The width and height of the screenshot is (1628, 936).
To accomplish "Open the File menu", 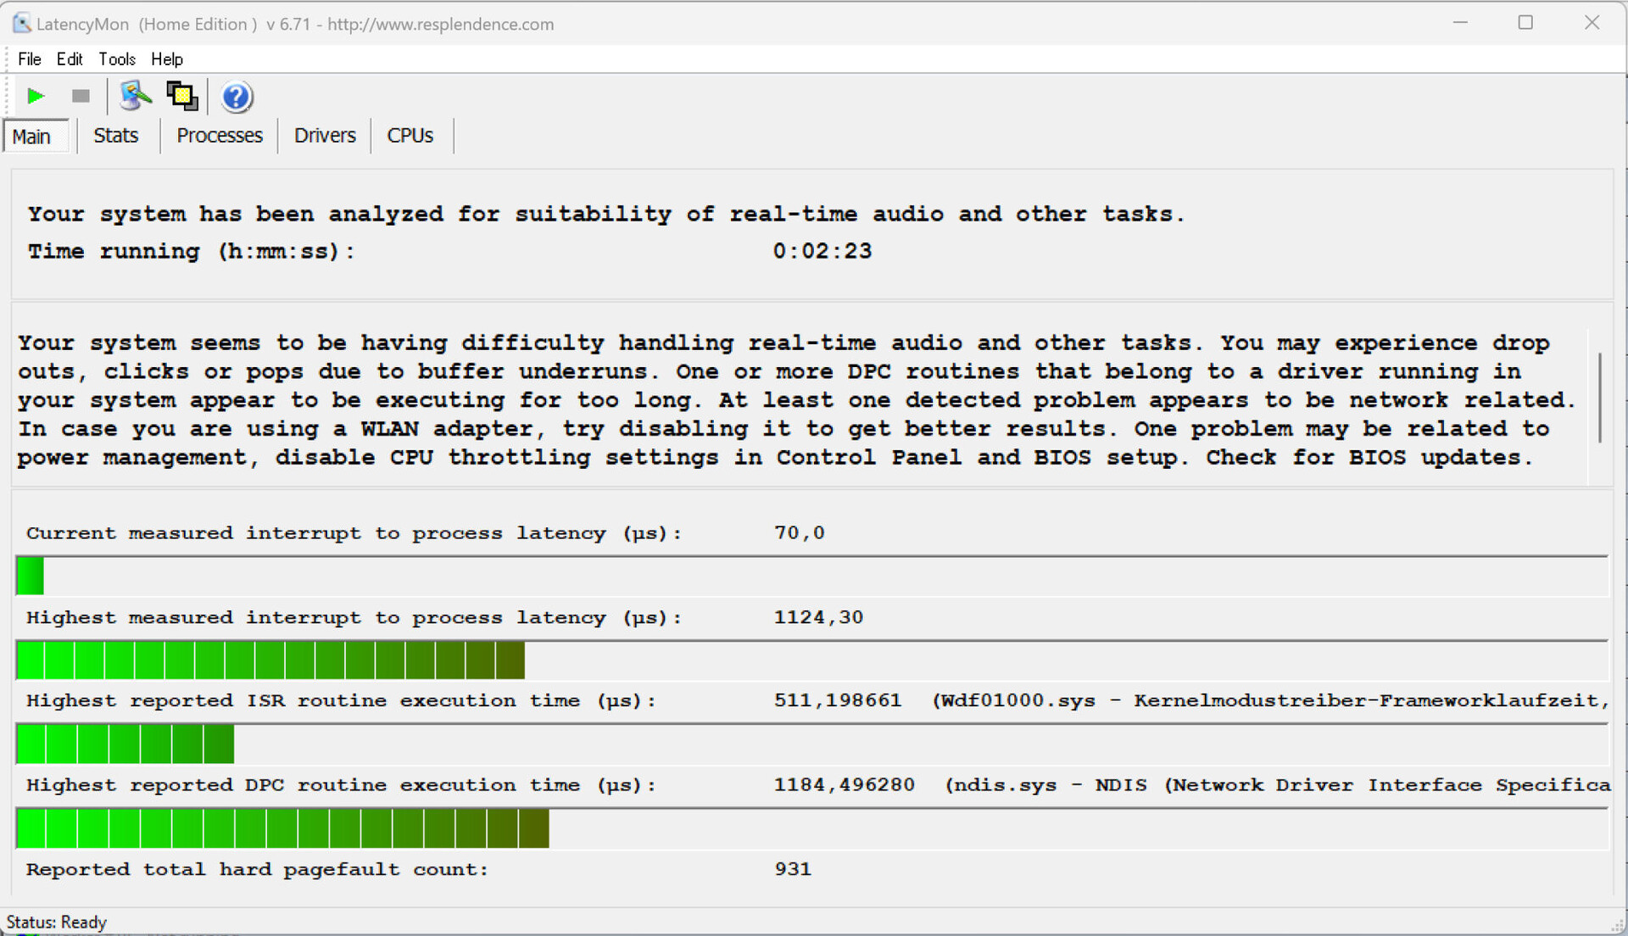I will [x=29, y=59].
